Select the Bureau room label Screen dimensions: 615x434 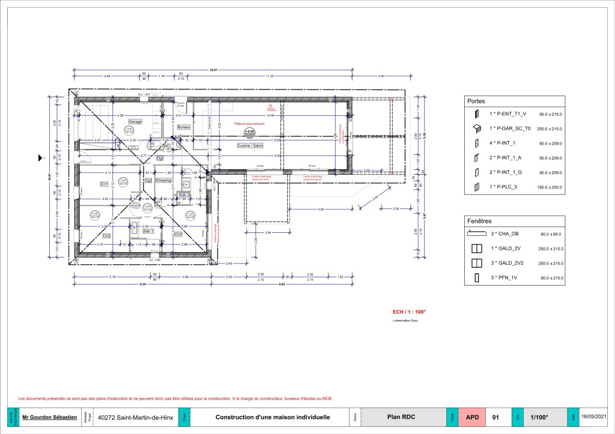click(x=184, y=127)
